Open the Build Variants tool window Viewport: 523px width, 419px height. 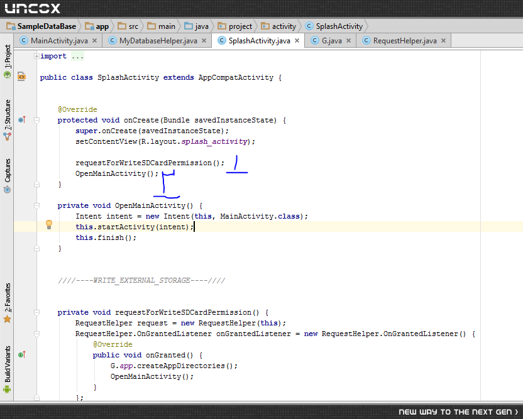coord(7,369)
